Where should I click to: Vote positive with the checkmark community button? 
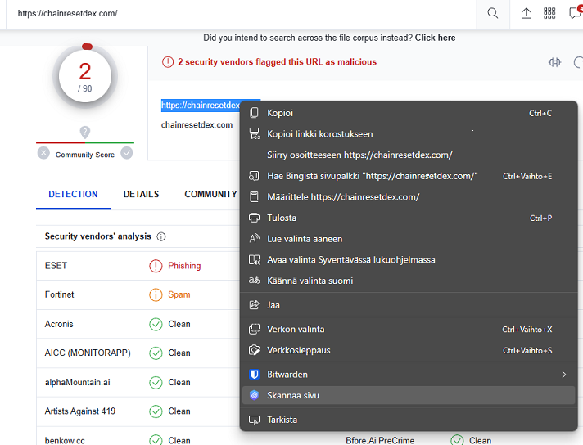(127, 153)
